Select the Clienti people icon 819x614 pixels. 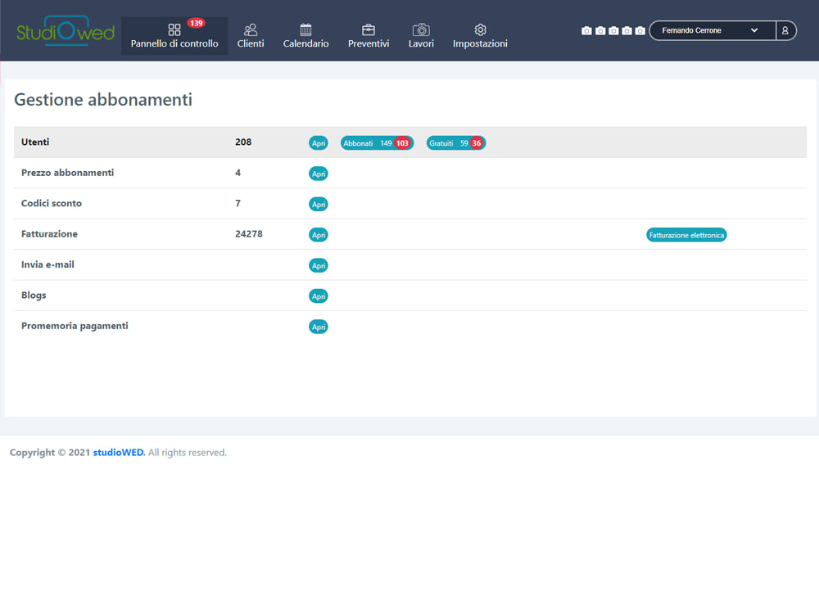click(x=251, y=29)
